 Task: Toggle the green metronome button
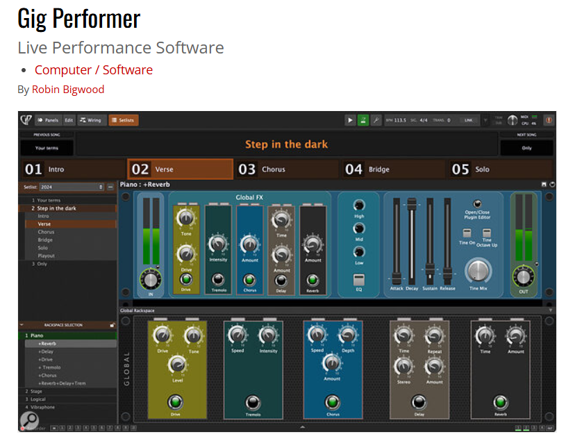[x=363, y=119]
